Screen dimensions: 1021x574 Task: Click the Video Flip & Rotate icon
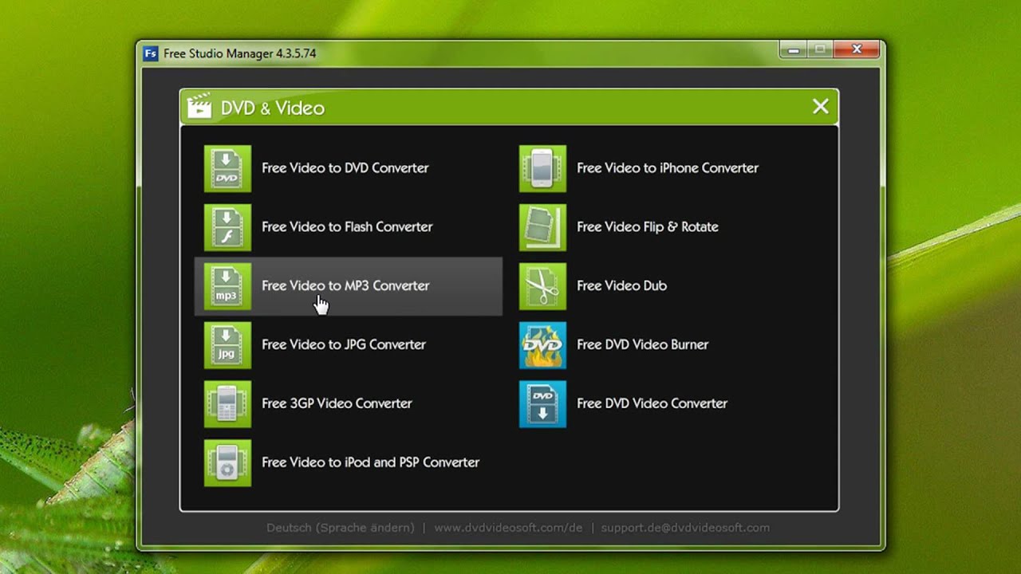pyautogui.click(x=542, y=227)
